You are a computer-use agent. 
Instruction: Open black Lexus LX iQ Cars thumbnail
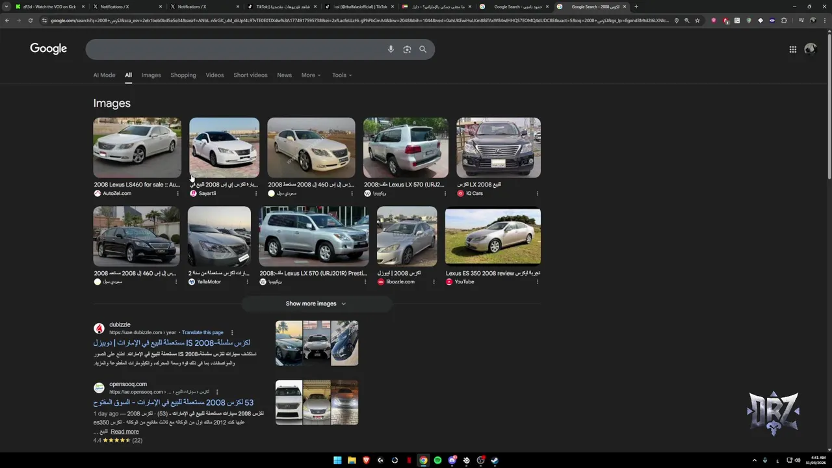click(x=499, y=148)
